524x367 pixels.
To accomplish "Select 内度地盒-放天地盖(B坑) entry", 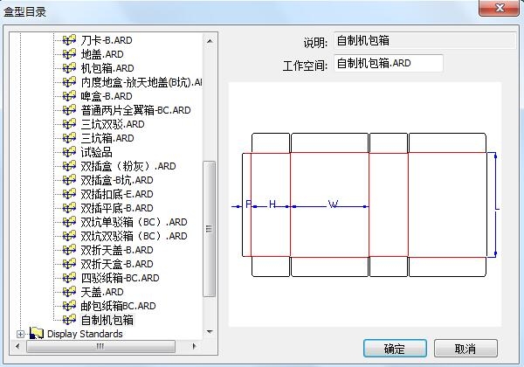I will tap(141, 82).
